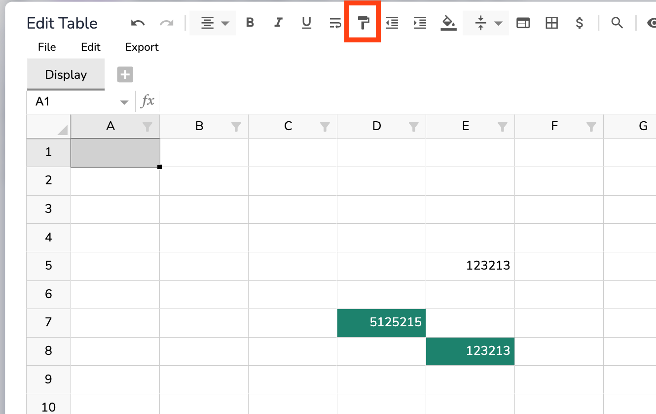Click the select-all corner triangle
Screen dimensions: 656x414
point(62,130)
